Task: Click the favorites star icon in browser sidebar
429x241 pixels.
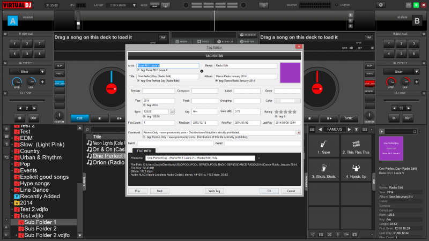Action: point(6,129)
